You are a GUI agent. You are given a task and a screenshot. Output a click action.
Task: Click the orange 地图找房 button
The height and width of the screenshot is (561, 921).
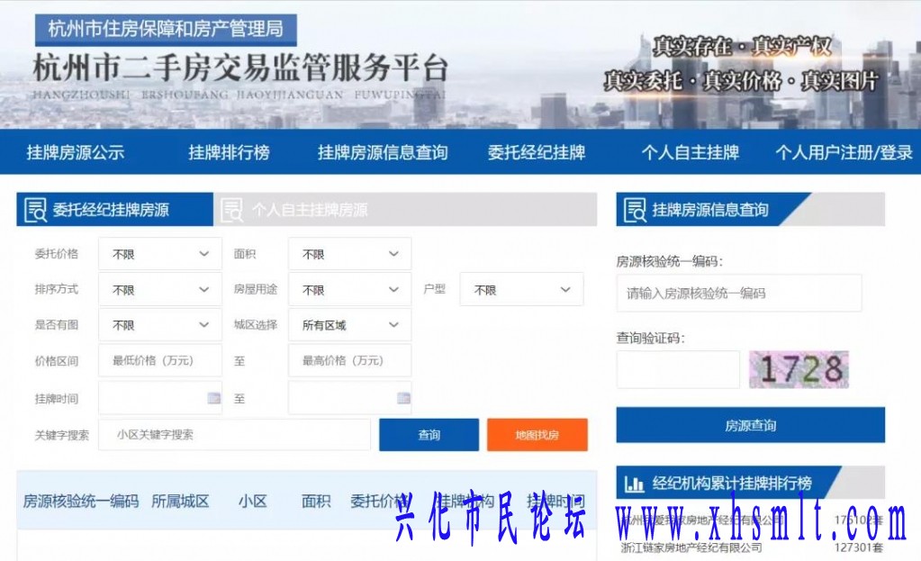(537, 435)
